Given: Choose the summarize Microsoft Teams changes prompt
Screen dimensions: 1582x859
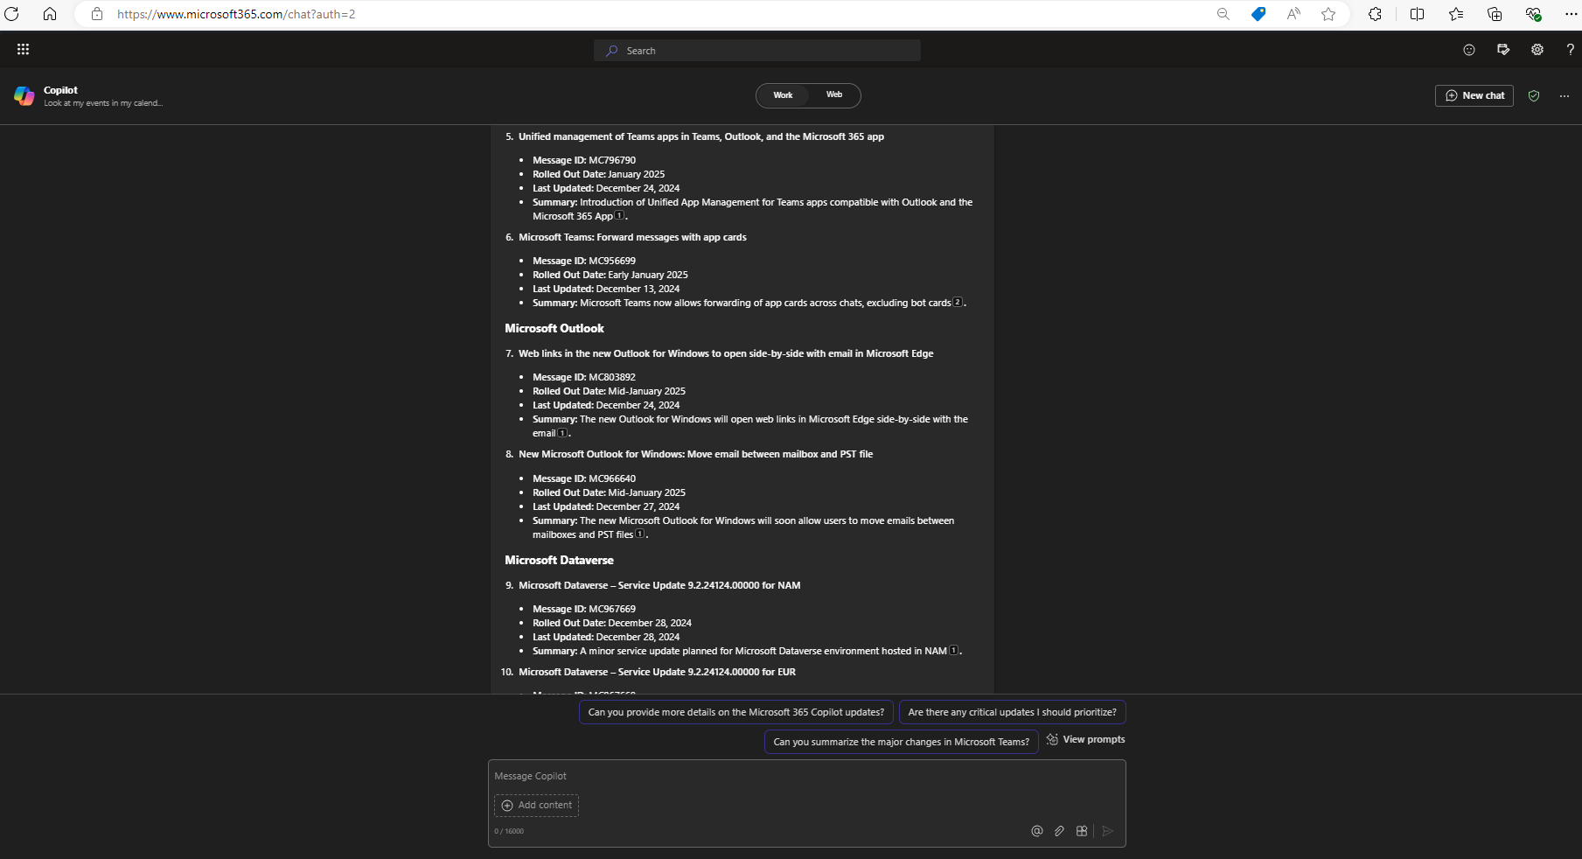Looking at the screenshot, I should 902,742.
